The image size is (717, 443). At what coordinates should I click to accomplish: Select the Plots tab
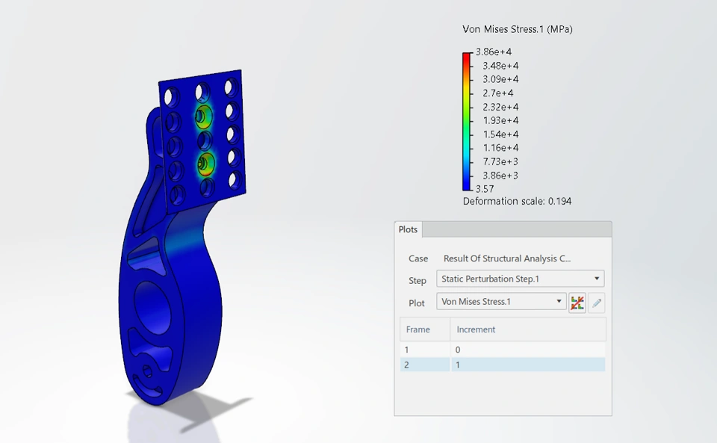point(408,229)
